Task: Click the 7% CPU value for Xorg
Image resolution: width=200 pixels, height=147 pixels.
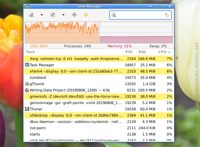Action: [x=169, y=59]
